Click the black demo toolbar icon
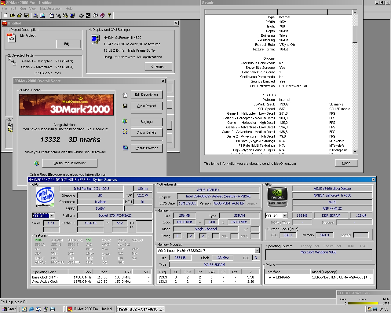 tap(88, 15)
